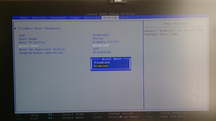Open Boot Priority [Legacy first] value
The width and height of the screenshot is (216, 121).
[x=106, y=42]
